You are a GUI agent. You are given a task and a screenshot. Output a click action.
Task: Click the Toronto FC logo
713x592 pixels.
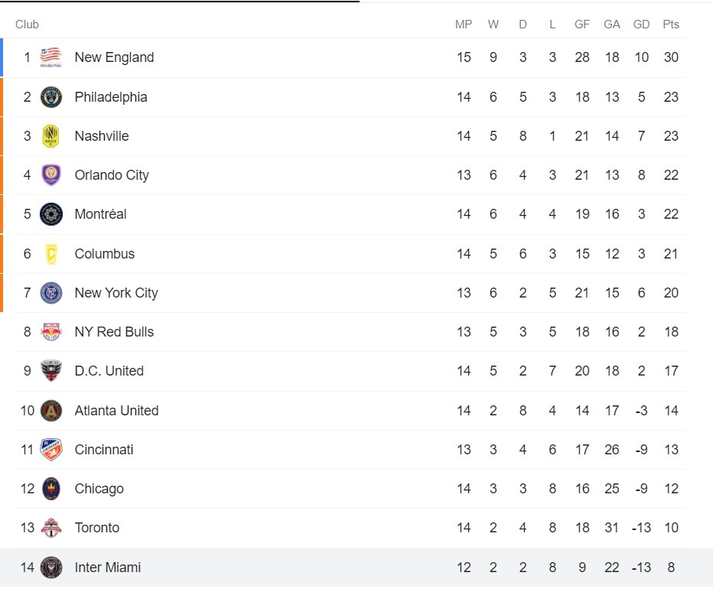(x=51, y=528)
